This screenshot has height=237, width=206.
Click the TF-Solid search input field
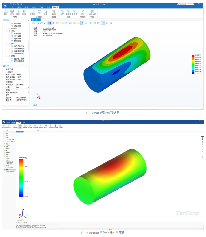(186, 4)
